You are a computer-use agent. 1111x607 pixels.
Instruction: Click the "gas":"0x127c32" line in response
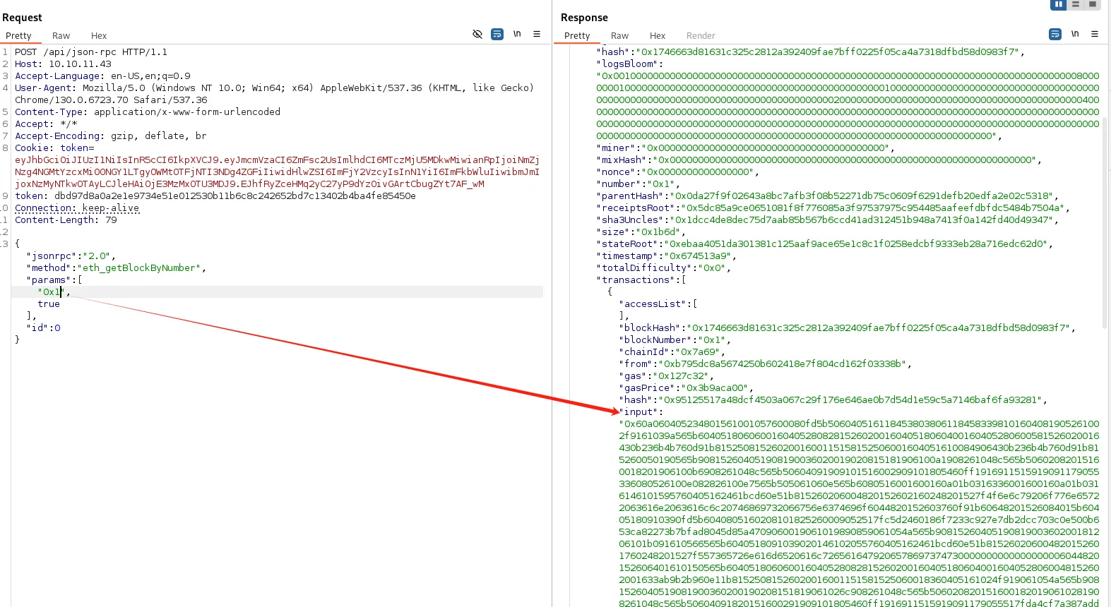pos(666,375)
